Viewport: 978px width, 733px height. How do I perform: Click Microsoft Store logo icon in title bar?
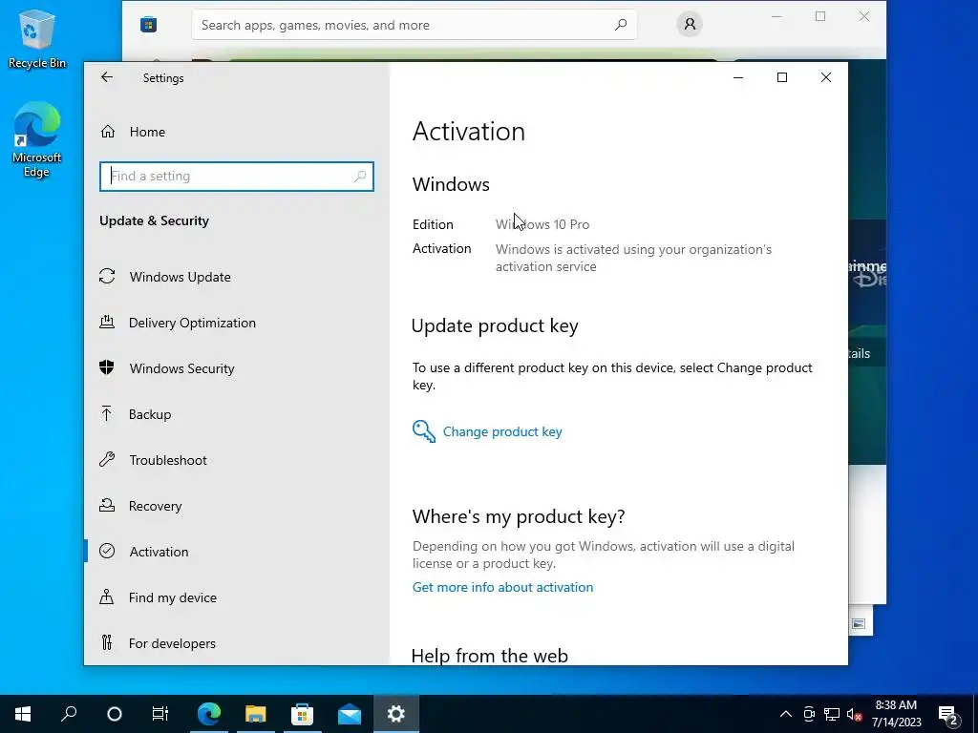pos(148,25)
